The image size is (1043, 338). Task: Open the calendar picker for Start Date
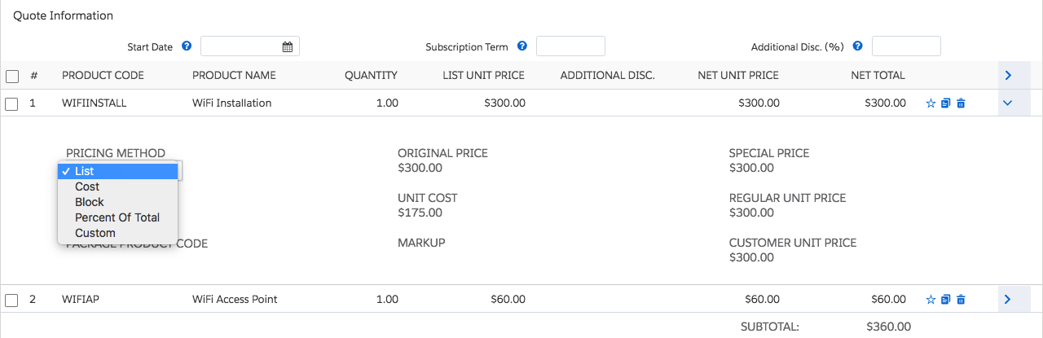(288, 47)
